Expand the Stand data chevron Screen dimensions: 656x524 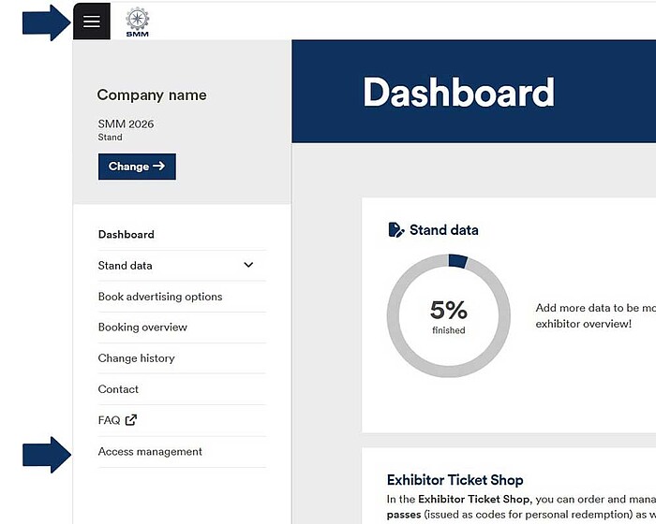248,265
